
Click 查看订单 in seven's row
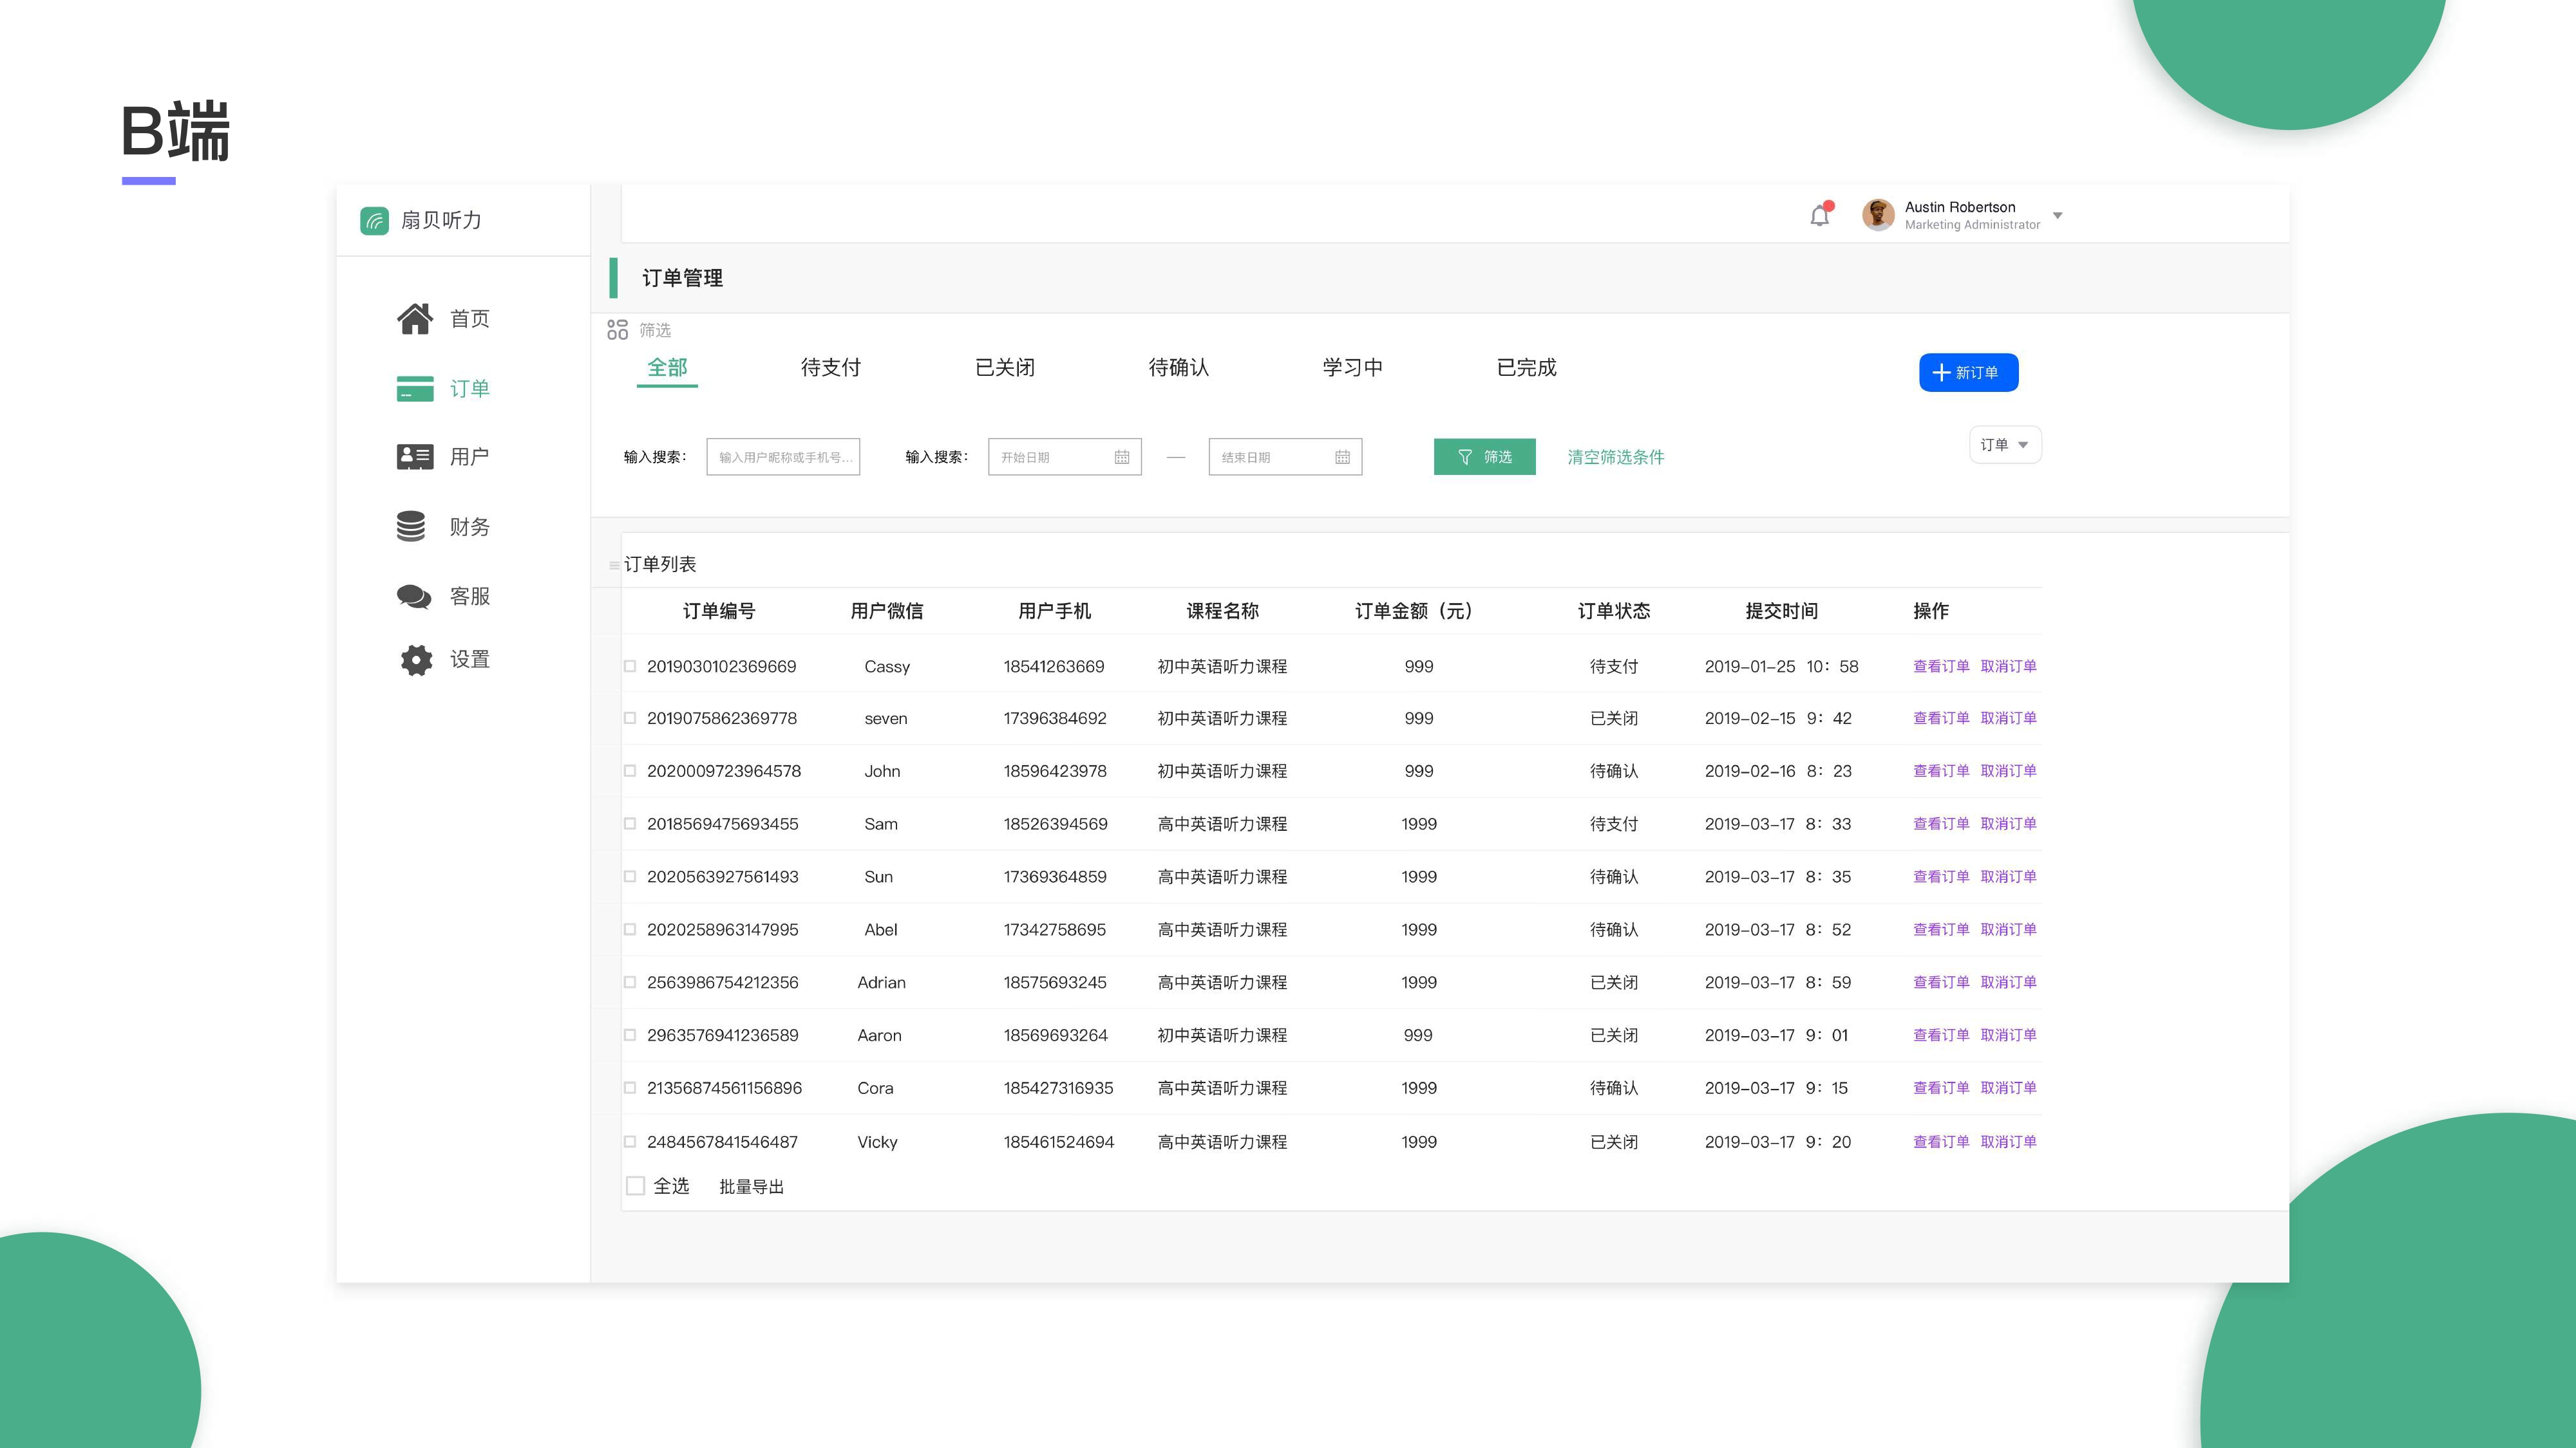coord(1941,718)
